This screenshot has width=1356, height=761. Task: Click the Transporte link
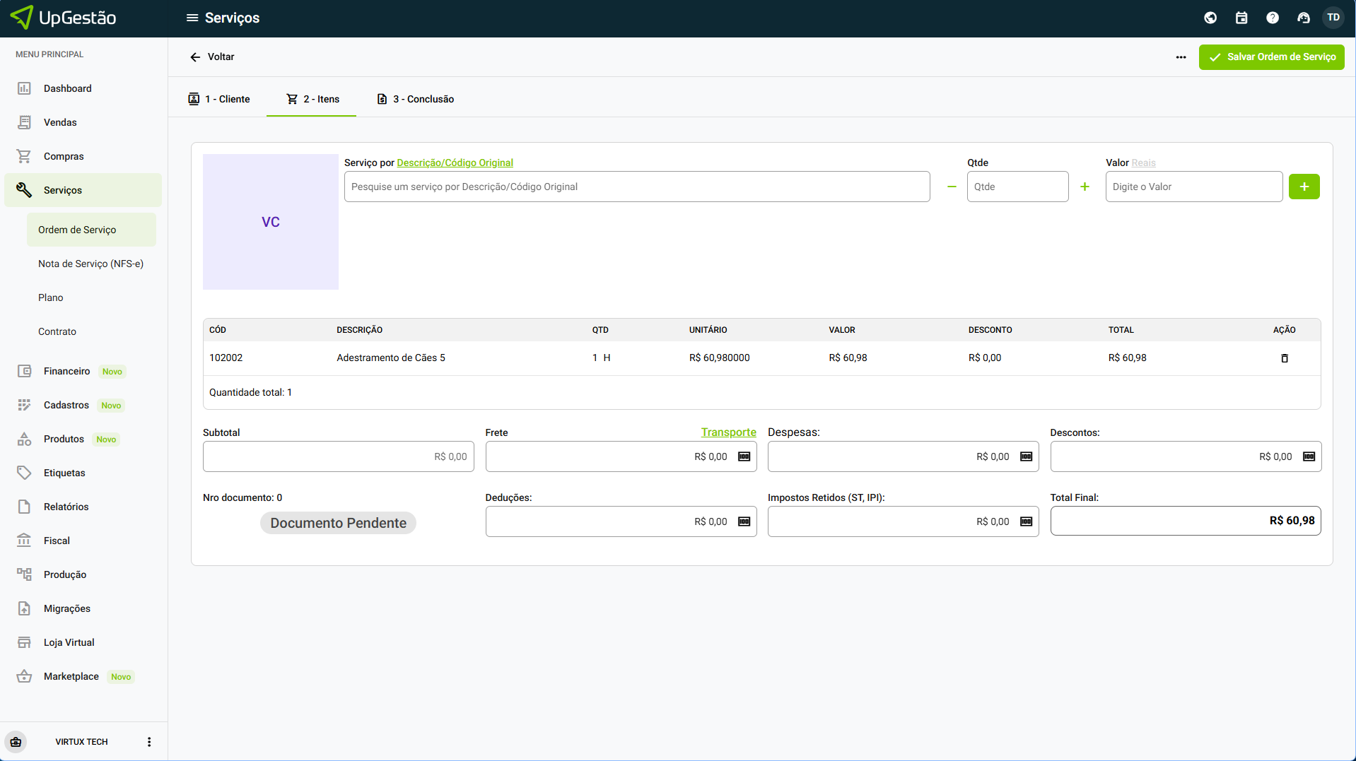(728, 432)
